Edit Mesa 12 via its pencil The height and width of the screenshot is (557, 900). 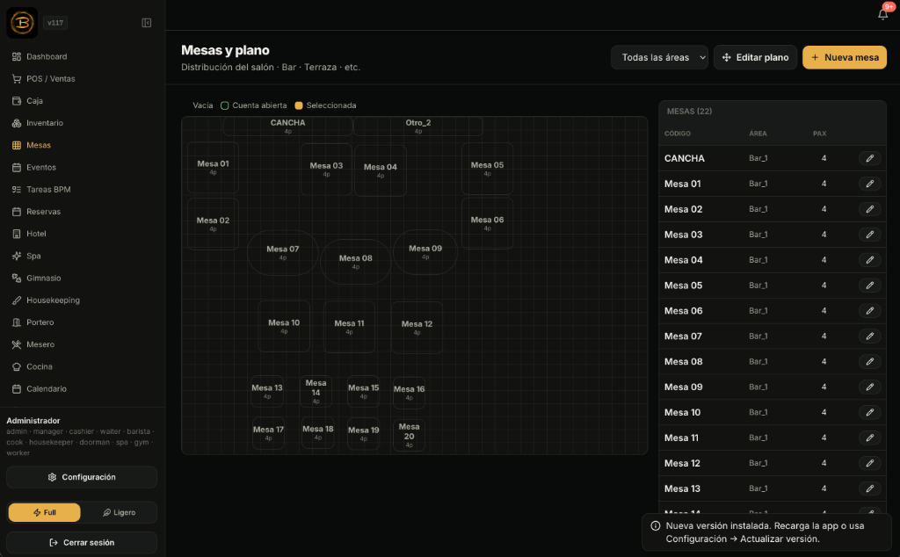tap(869, 463)
